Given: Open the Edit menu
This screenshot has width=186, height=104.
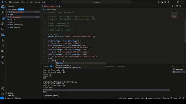Looking at the screenshot, I should tap(10, 2).
